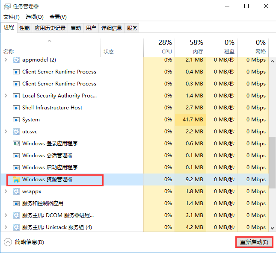The height and width of the screenshot is (253, 276).
Task: Expand the Local Security Authority Process row
Action: tap(6, 96)
